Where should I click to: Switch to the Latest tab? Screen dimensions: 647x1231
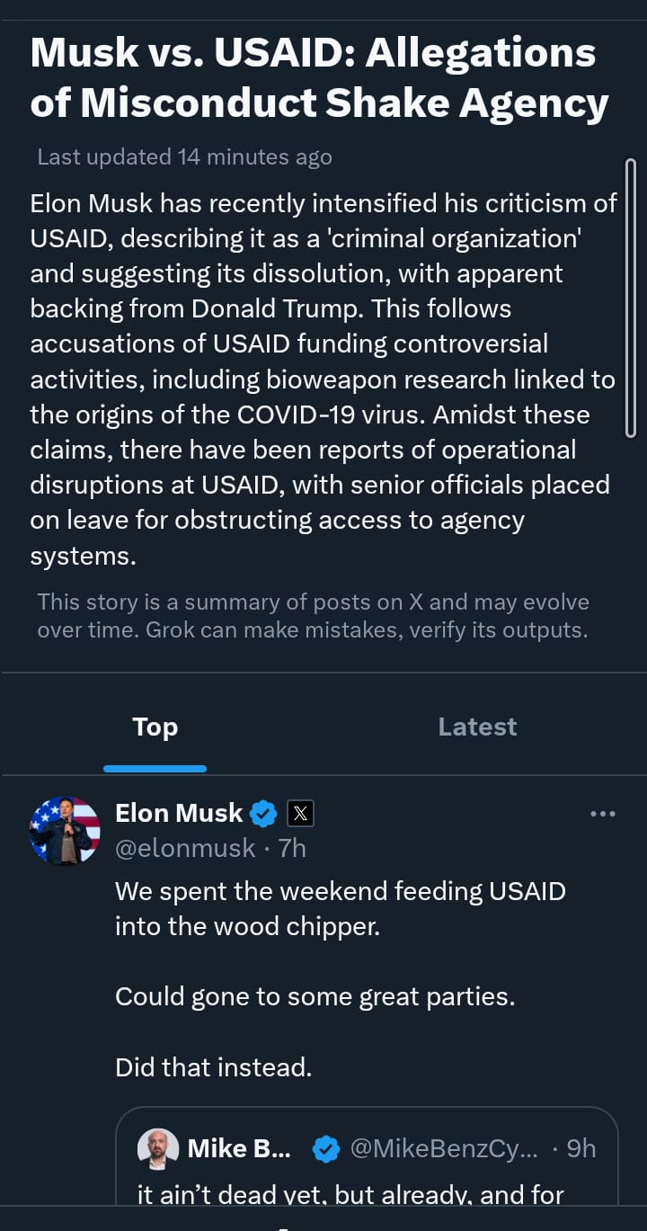pyautogui.click(x=477, y=727)
